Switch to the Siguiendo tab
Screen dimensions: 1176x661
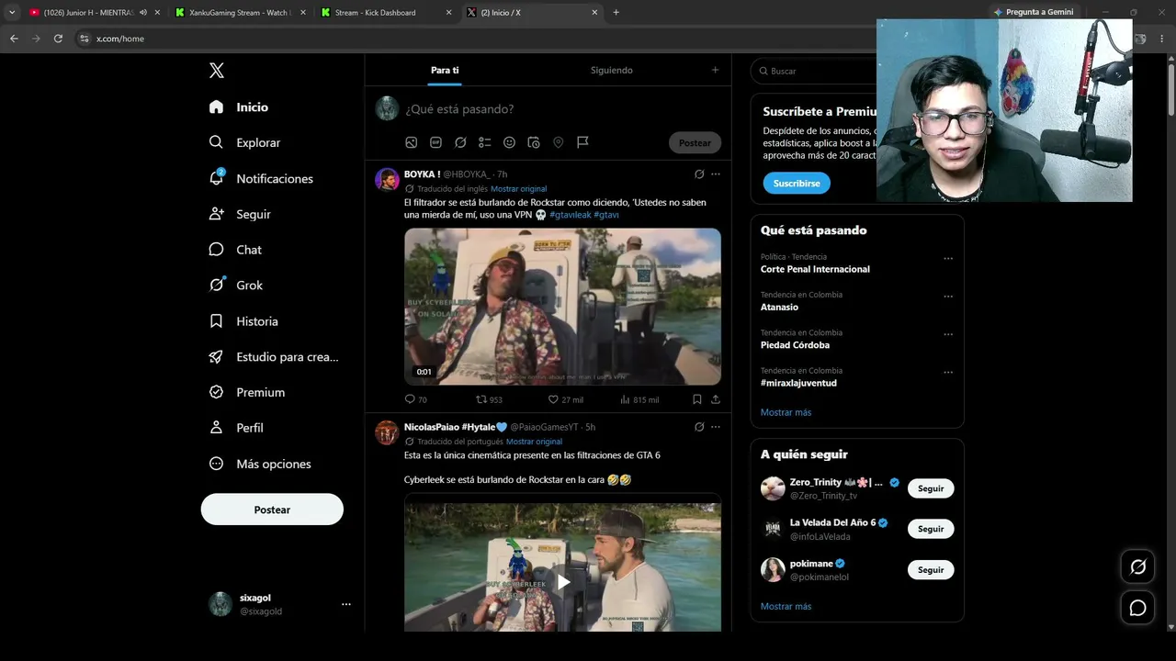(612, 70)
